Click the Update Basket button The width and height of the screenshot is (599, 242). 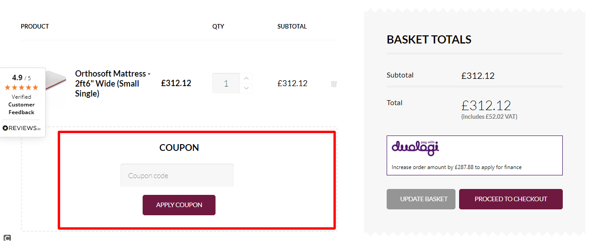point(421,199)
